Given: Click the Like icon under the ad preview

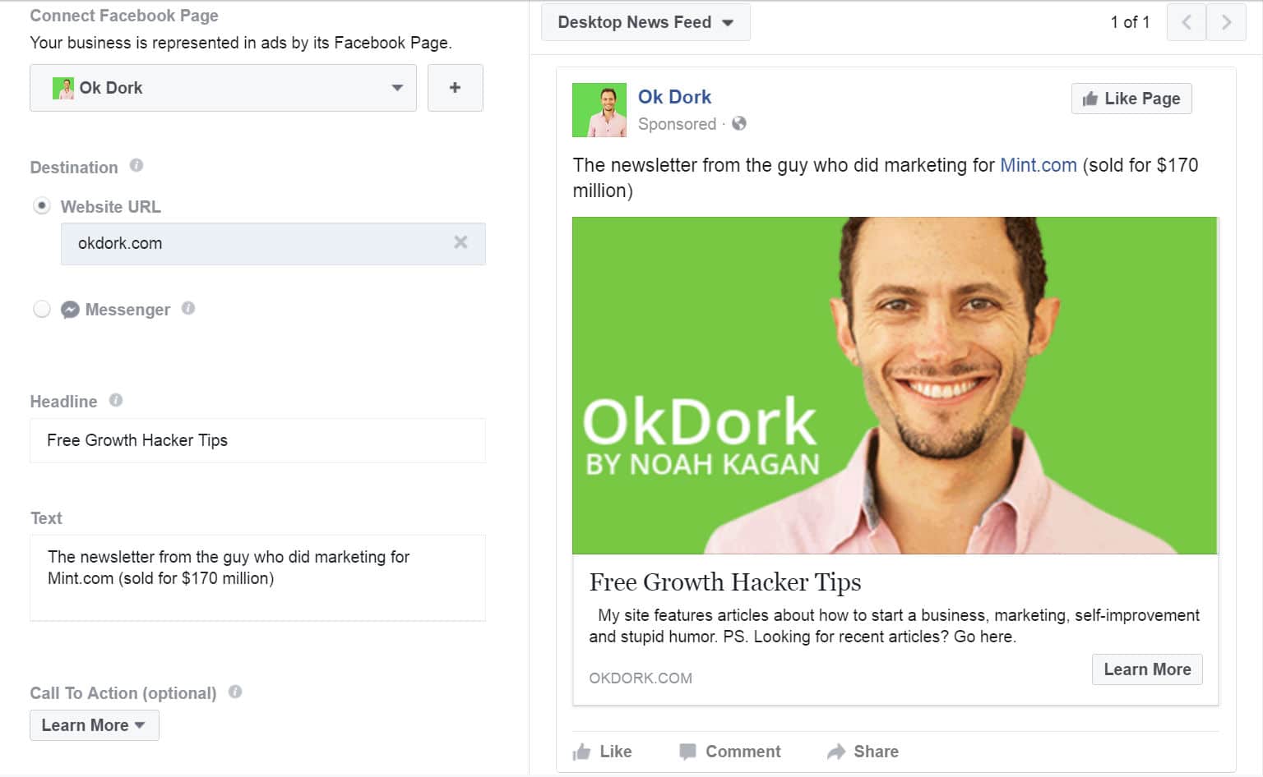Looking at the screenshot, I should 583,751.
